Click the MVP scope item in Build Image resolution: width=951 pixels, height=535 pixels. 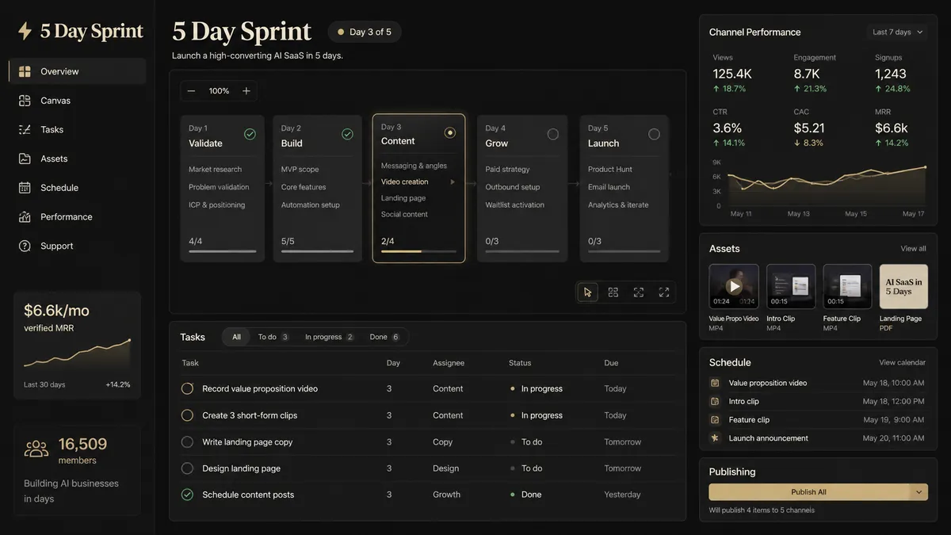click(x=300, y=169)
